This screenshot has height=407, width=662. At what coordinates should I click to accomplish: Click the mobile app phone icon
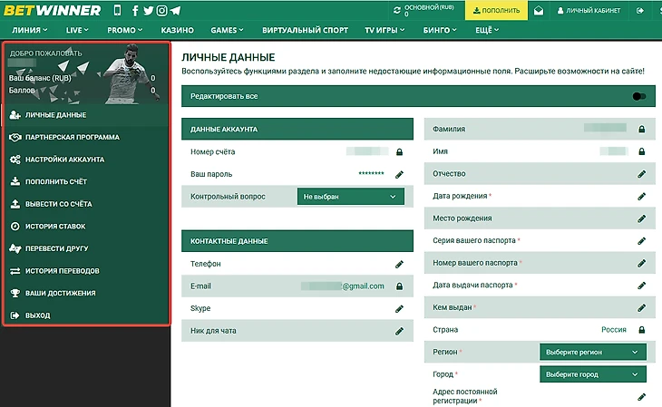coord(116,11)
